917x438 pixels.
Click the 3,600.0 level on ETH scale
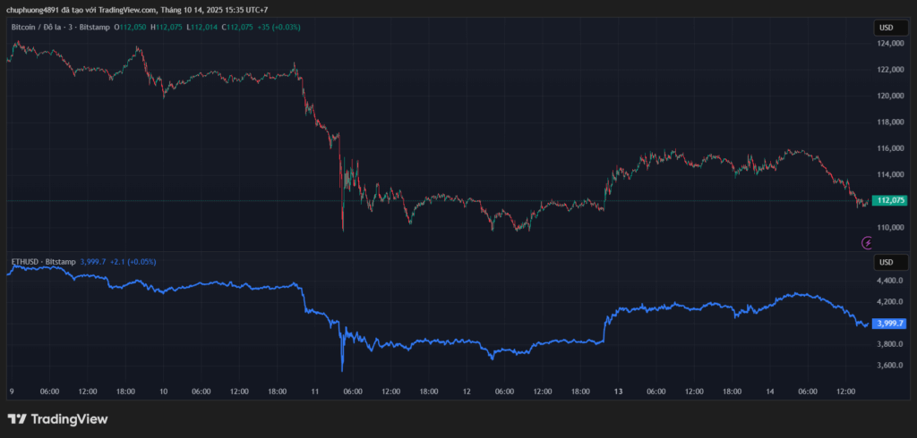tap(890, 366)
